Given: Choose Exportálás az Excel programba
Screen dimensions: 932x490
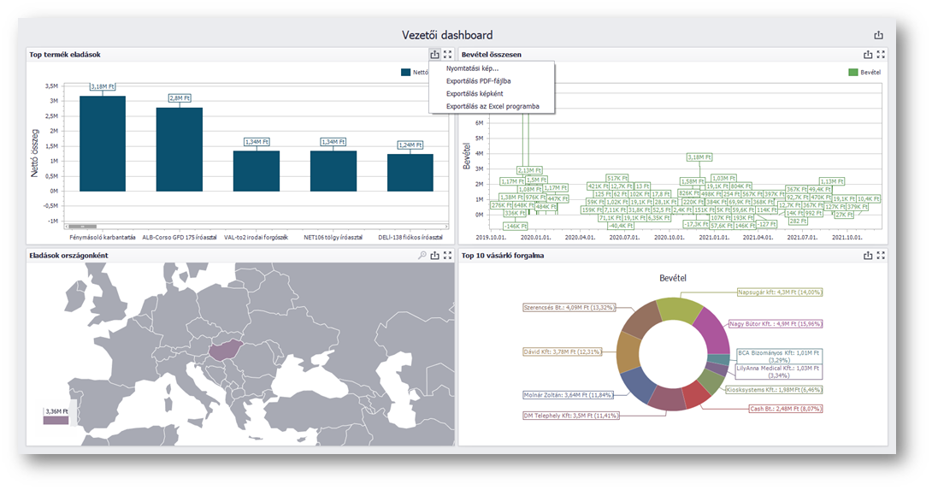Looking at the screenshot, I should pyautogui.click(x=492, y=107).
